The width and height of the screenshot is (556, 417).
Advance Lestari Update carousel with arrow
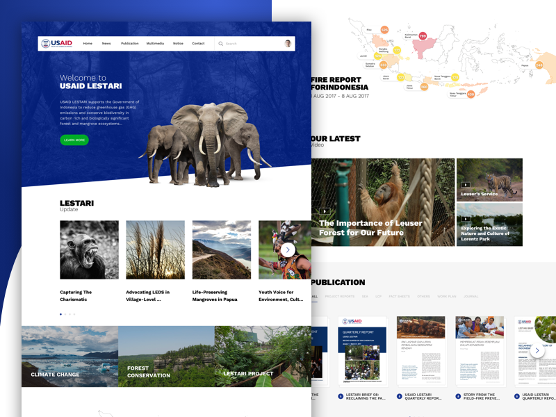pos(288,250)
